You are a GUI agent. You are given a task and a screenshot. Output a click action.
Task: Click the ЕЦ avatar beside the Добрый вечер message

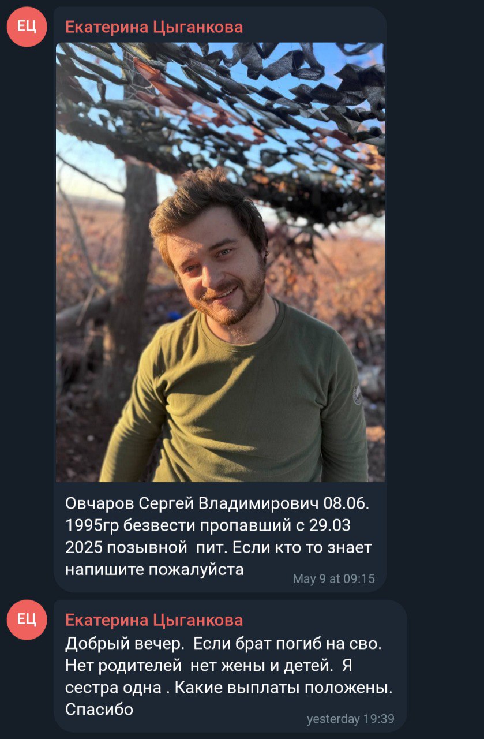point(27,619)
